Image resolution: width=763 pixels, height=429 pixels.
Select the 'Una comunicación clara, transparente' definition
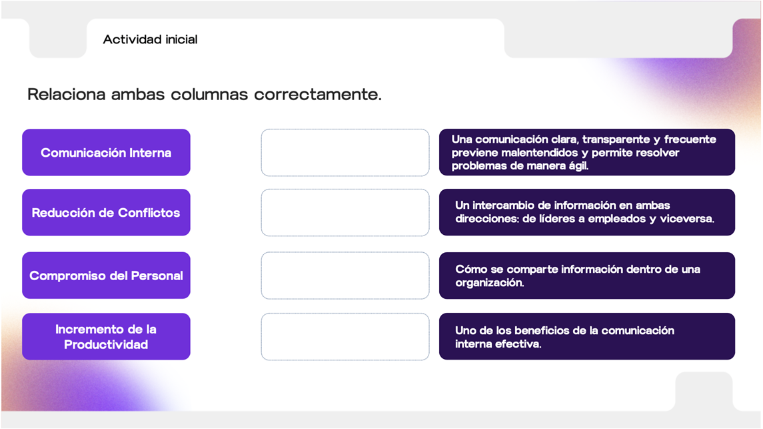point(586,153)
